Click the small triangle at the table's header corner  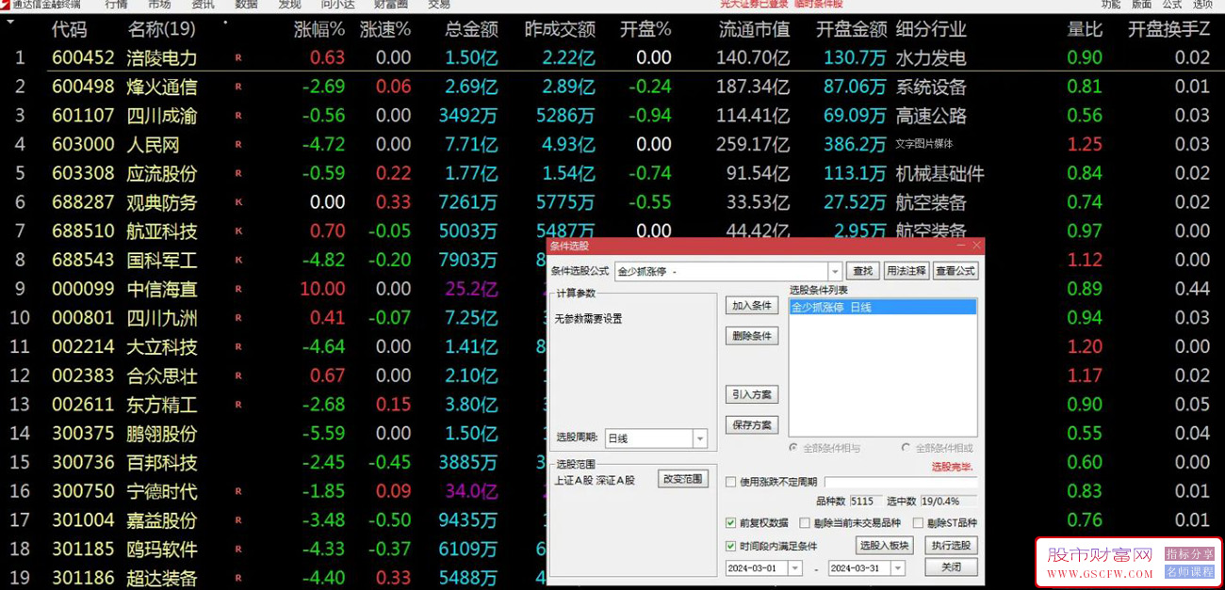click(10, 23)
